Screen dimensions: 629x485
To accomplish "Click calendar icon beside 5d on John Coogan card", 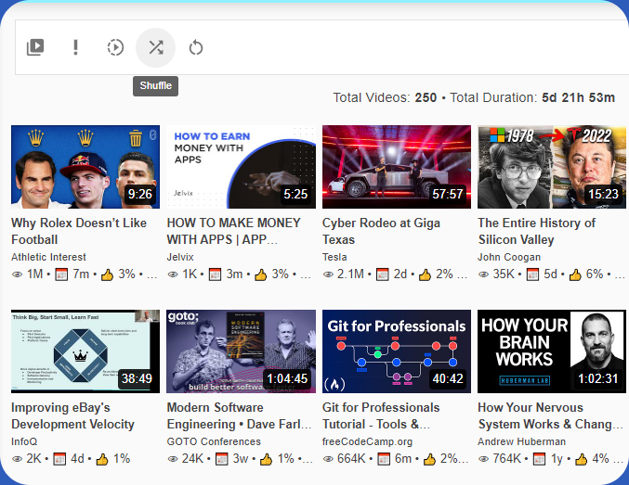I will [532, 274].
